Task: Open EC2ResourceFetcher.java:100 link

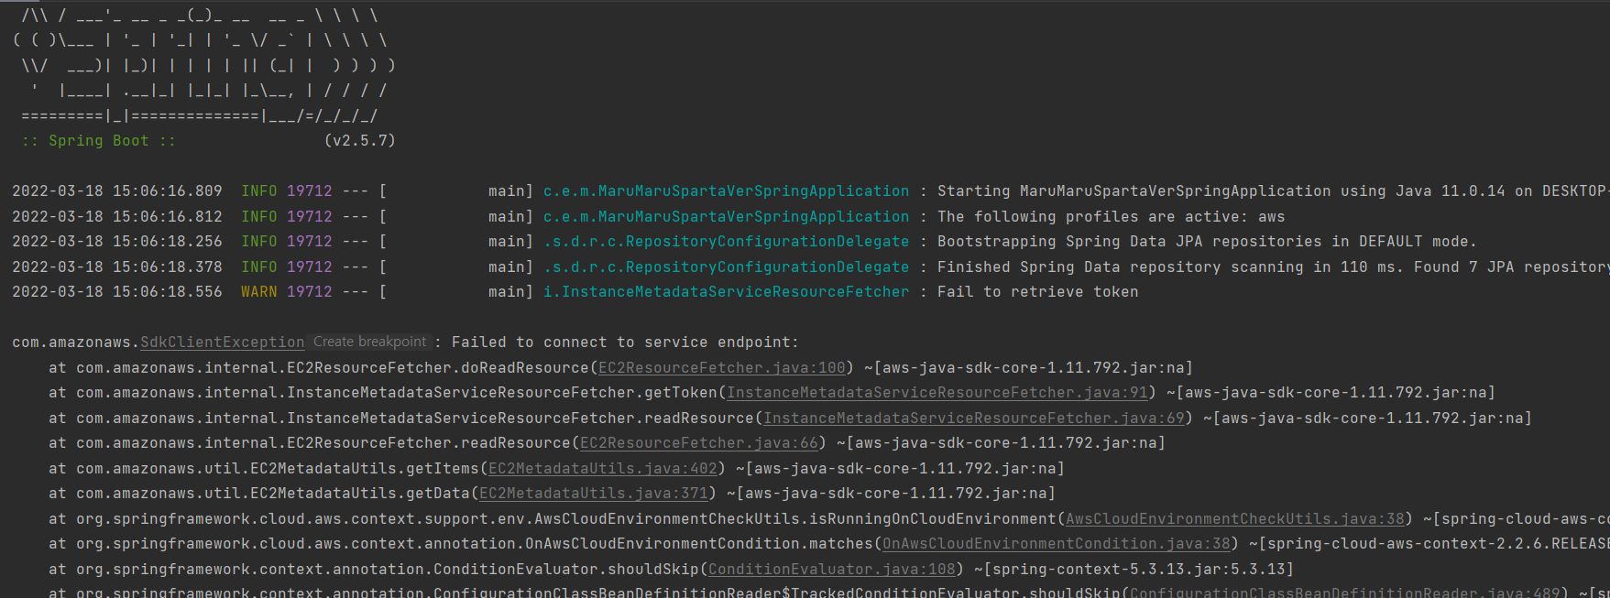Action: pyautogui.click(x=722, y=368)
